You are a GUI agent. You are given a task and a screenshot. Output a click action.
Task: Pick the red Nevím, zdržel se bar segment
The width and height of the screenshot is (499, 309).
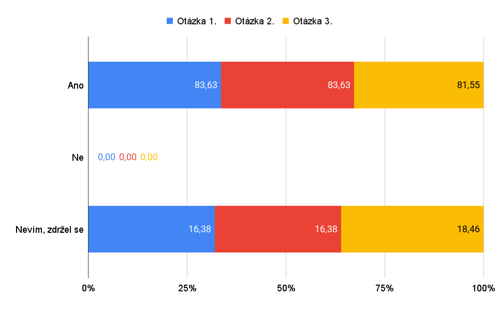click(x=278, y=229)
